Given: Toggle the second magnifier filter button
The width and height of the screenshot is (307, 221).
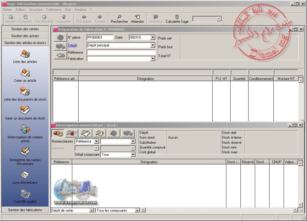Looking at the screenshot, I should click(x=85, y=133).
